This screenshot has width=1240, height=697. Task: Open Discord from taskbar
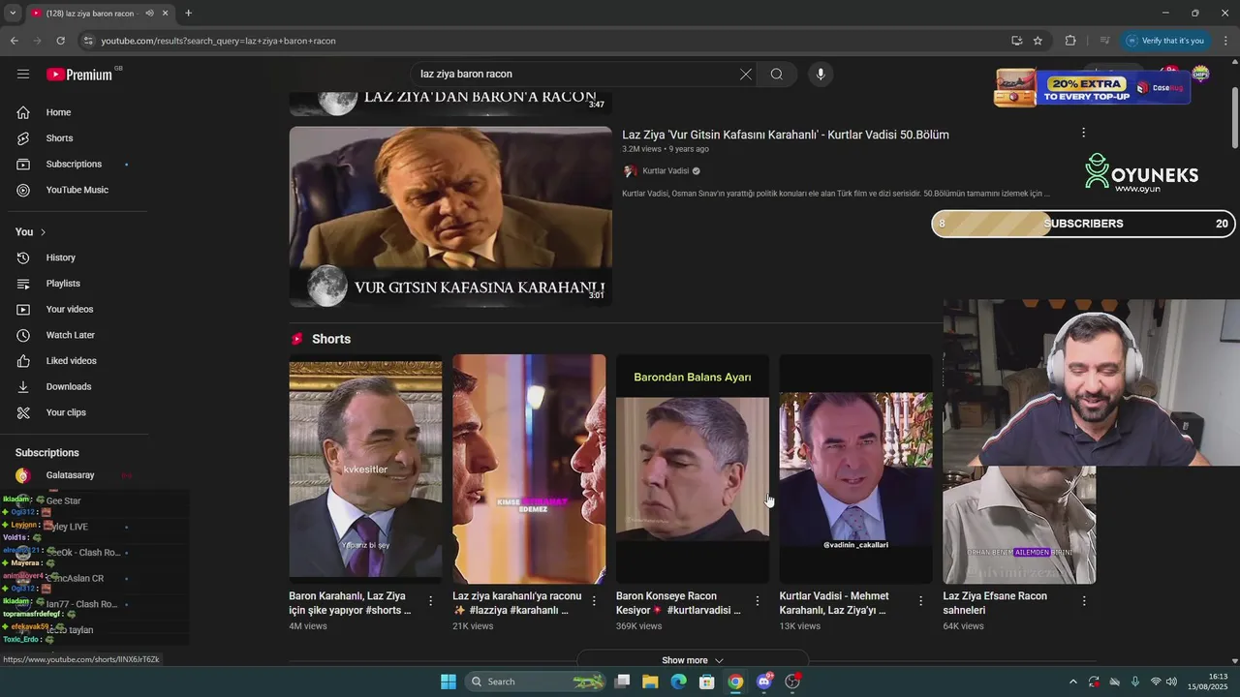(x=764, y=682)
